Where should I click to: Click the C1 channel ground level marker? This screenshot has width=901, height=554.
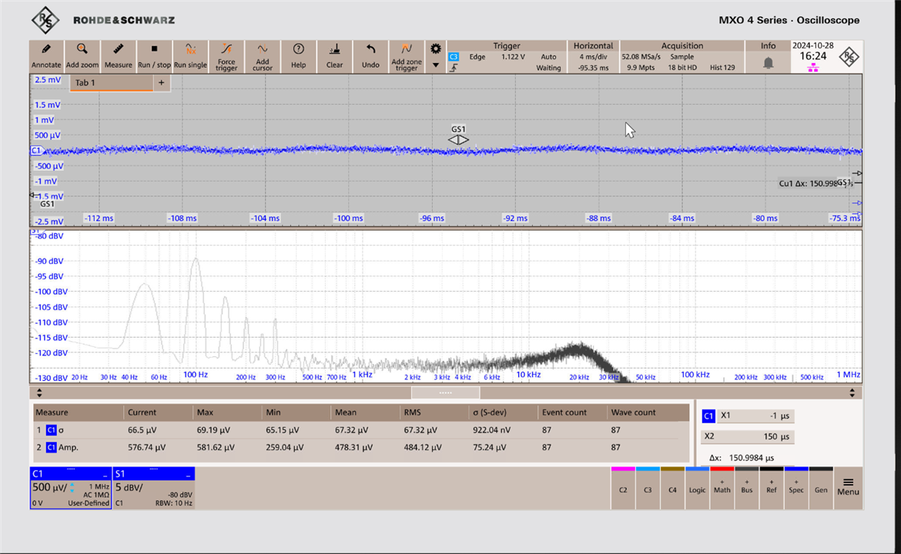[x=37, y=150]
